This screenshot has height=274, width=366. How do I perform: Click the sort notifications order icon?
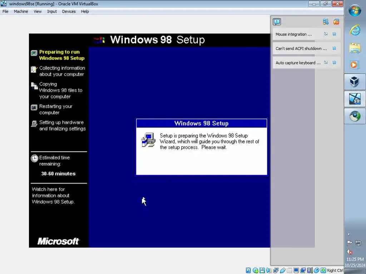tap(326, 22)
